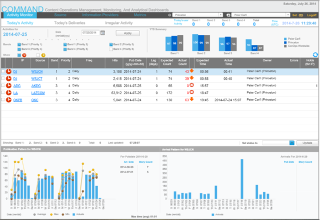320x220 pixels.
Task: Click the Update button
Action: [x=307, y=143]
